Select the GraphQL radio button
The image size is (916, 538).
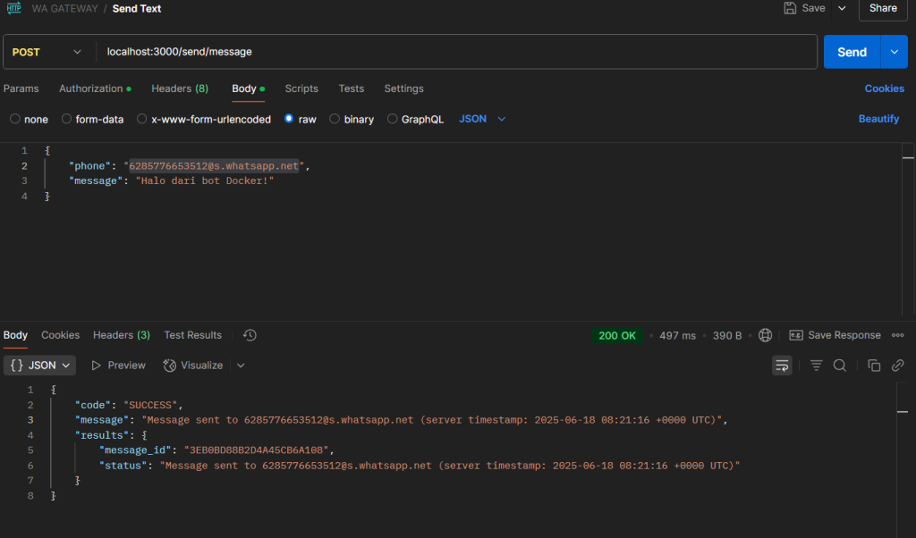[x=393, y=119]
